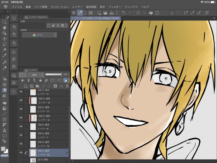Select the レイヤープロパティ palette tab
Screen dimensions: 217x163
pyautogui.click(x=36, y=17)
